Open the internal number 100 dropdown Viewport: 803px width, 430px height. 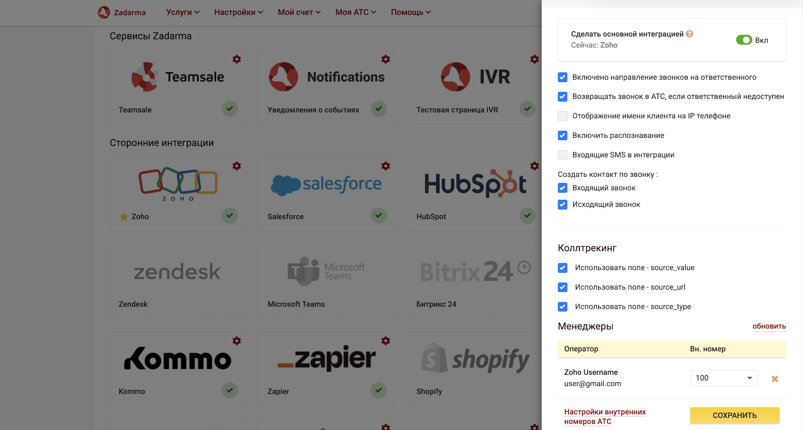tap(724, 378)
